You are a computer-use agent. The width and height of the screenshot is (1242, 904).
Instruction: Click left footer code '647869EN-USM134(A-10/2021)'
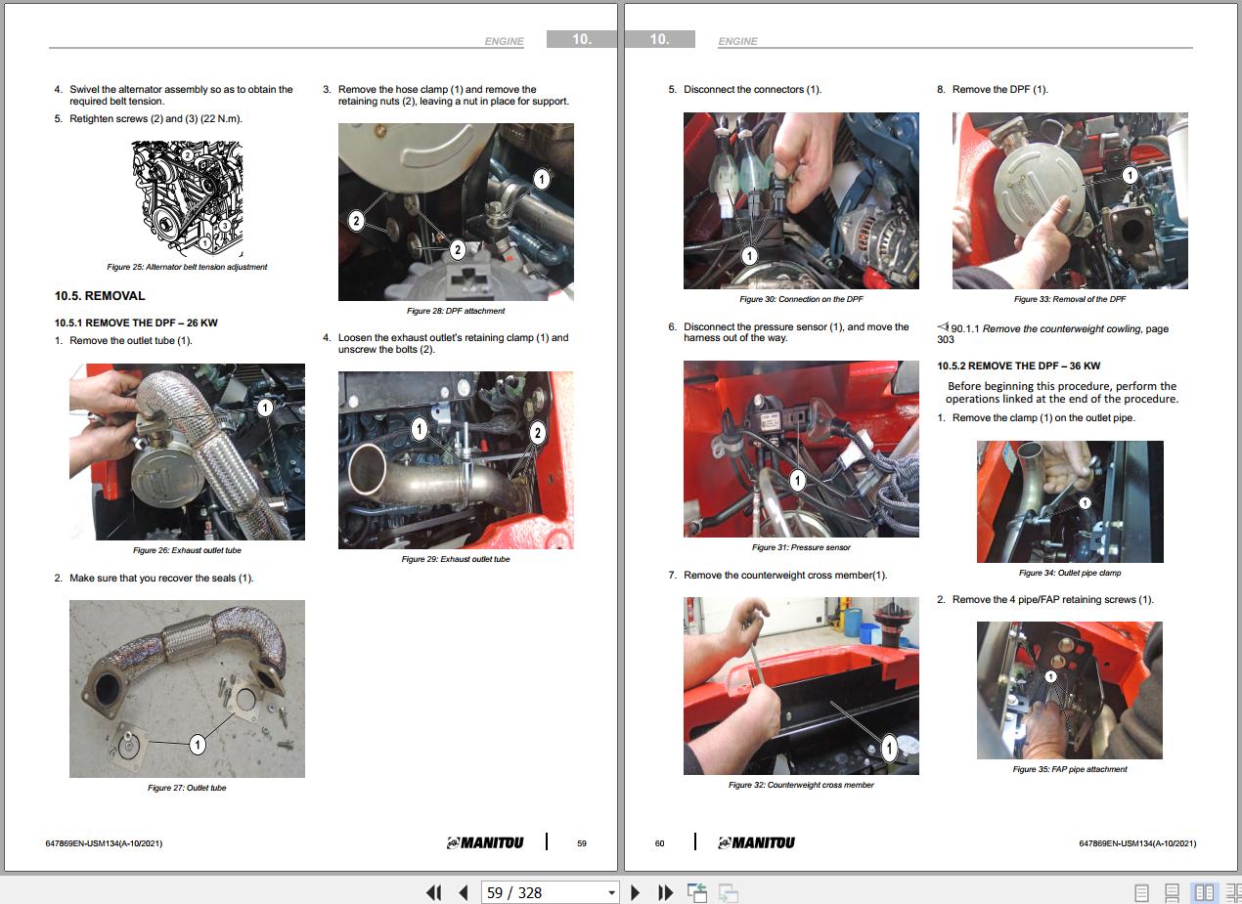[104, 843]
